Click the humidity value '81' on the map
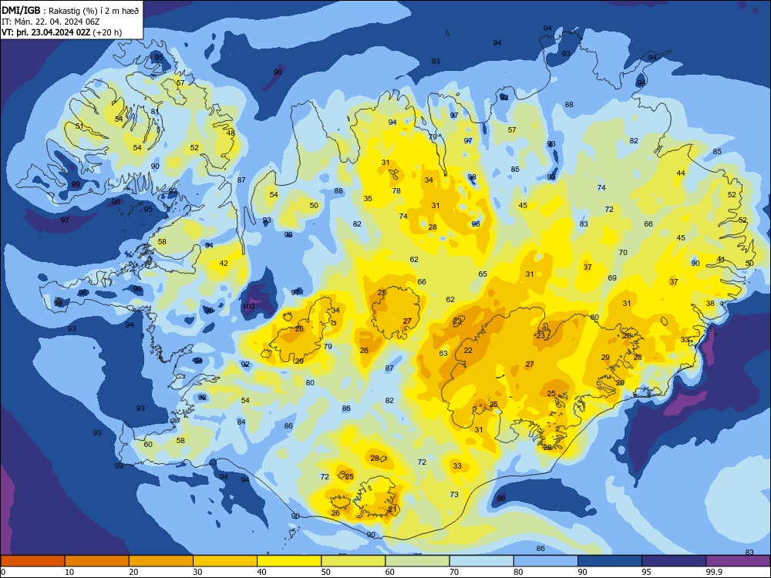 coord(155,112)
